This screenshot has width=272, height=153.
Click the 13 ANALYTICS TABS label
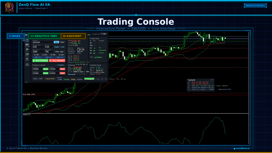click(x=44, y=36)
